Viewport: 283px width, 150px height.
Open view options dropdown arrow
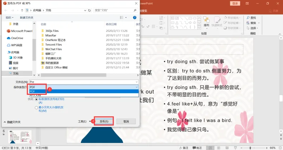(x=126, y=17)
